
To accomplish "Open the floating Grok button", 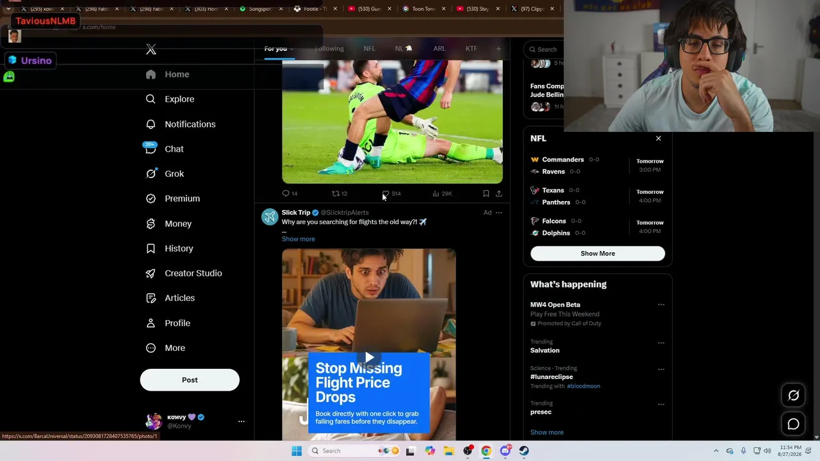I will [793, 395].
